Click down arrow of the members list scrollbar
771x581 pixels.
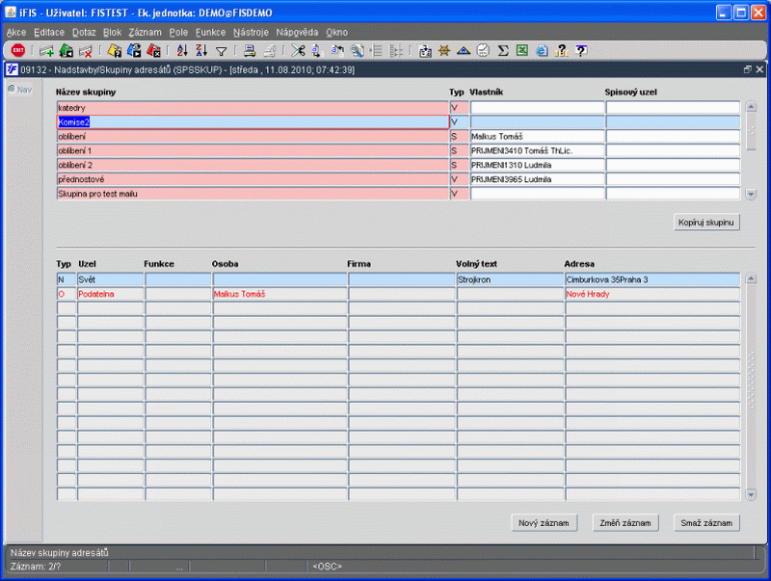coord(751,494)
